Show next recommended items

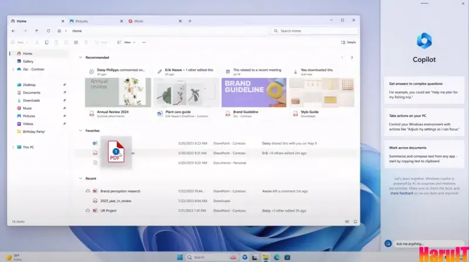click(352, 57)
